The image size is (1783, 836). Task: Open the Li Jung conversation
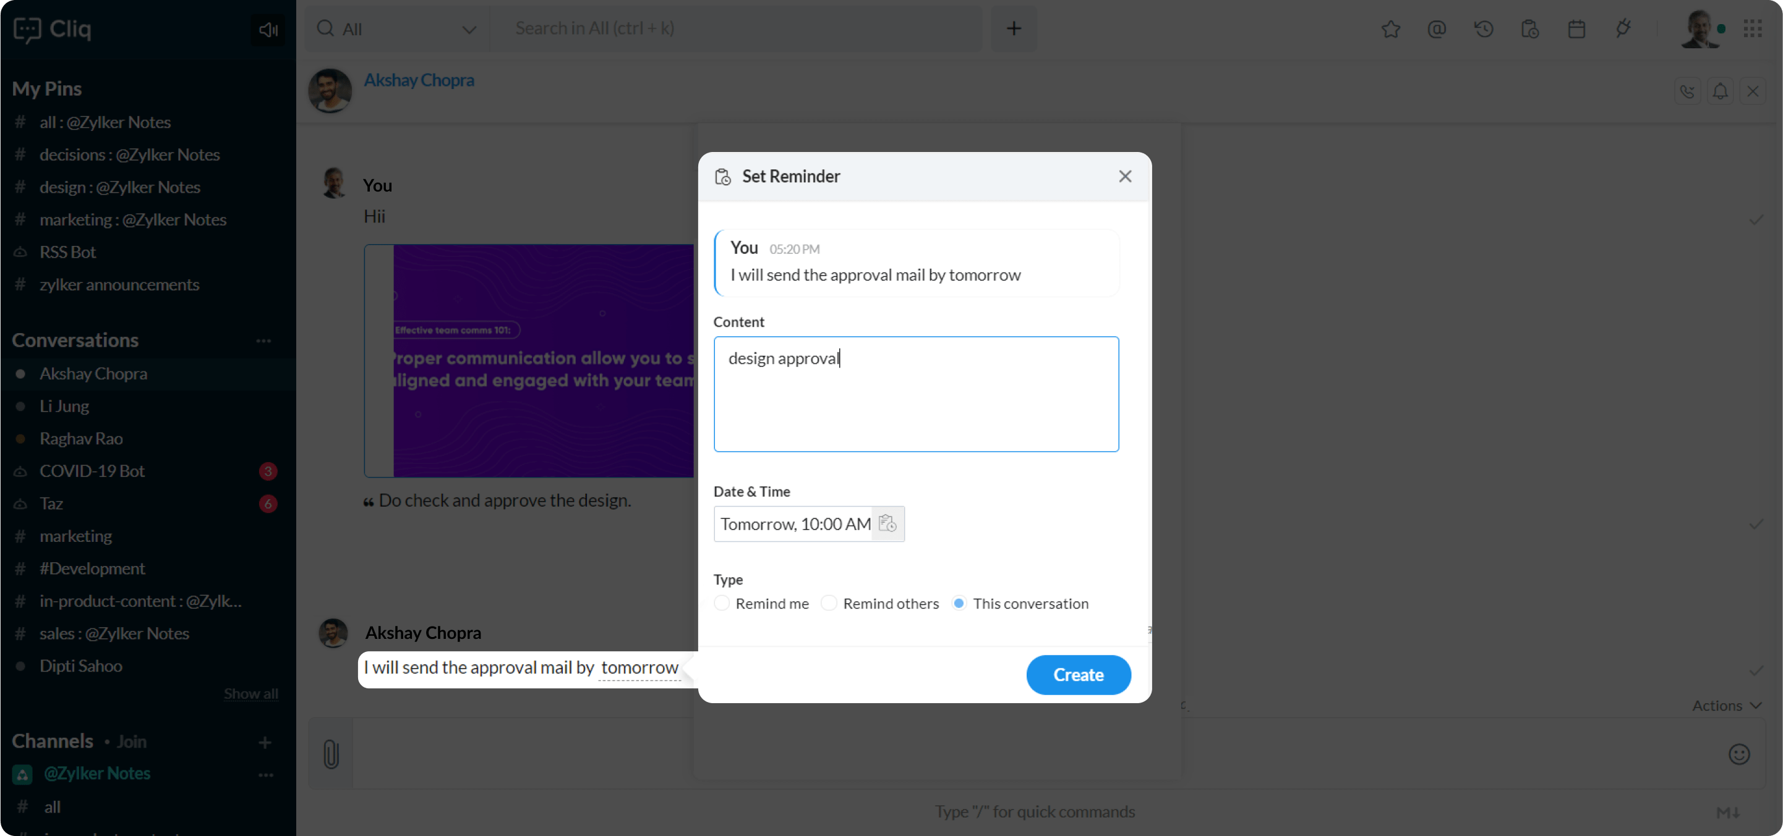click(64, 406)
